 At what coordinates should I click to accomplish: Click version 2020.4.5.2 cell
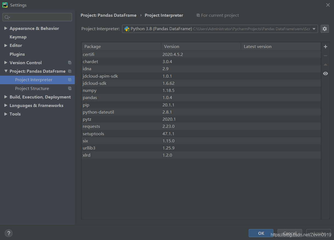pos(173,54)
